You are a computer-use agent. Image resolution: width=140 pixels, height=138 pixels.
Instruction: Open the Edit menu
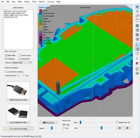click(x=8, y=2)
